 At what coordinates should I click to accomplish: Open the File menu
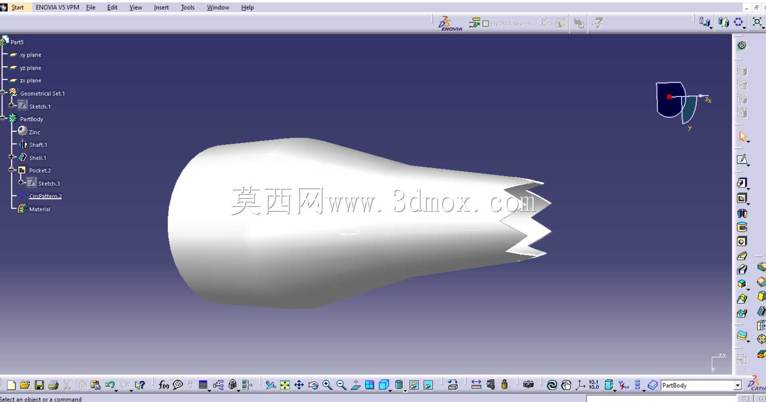(91, 7)
